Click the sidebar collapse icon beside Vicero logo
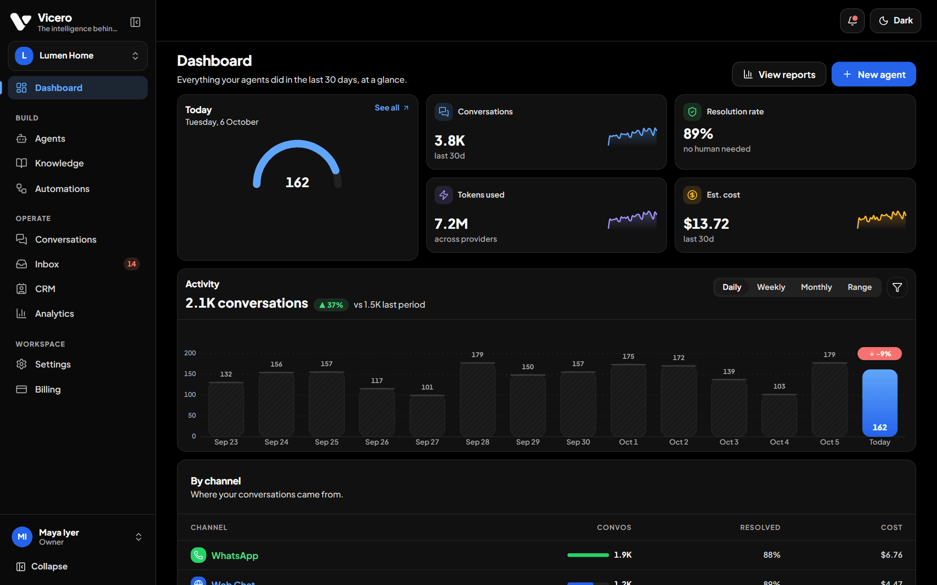The height and width of the screenshot is (585, 937). (135, 22)
